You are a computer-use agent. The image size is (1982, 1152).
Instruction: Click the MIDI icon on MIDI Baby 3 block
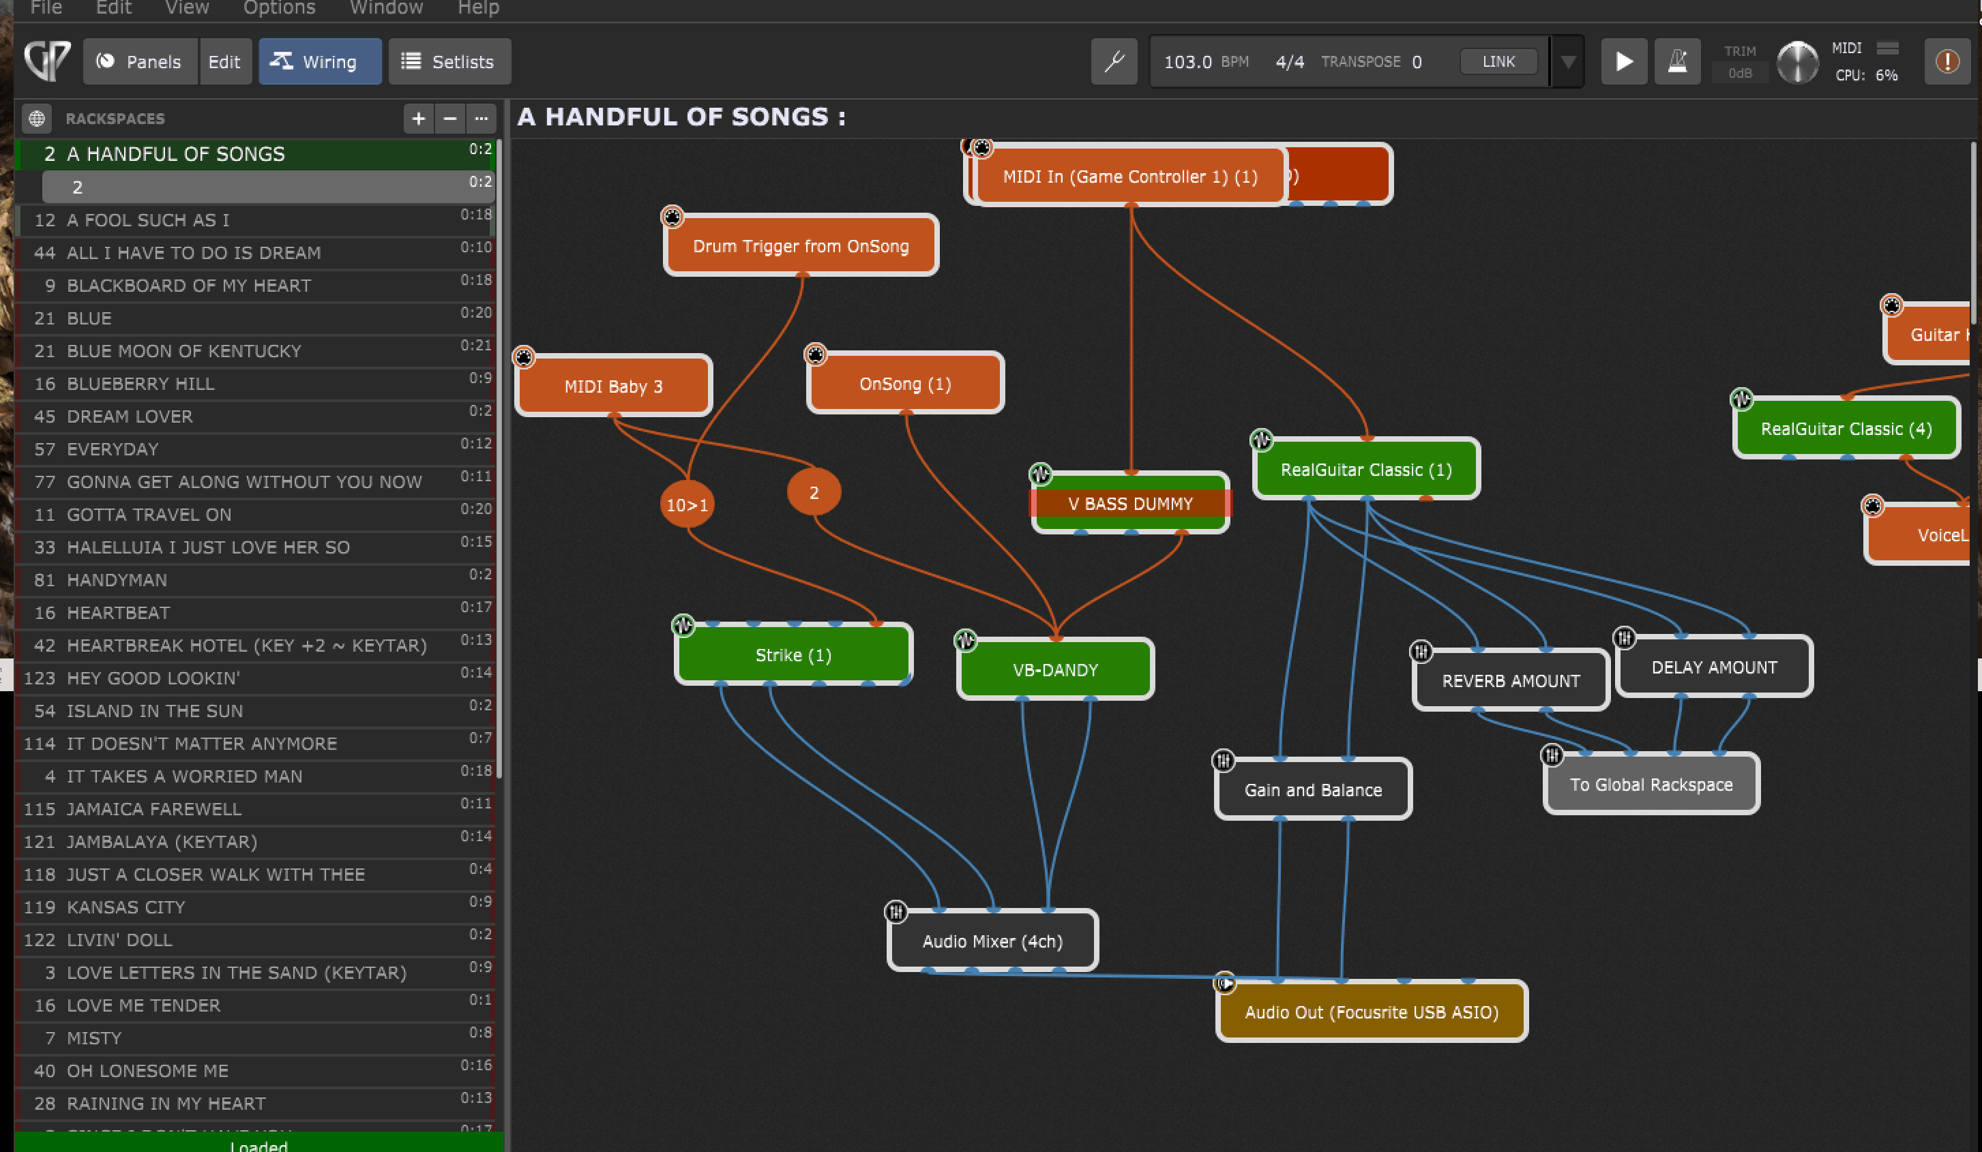[523, 358]
